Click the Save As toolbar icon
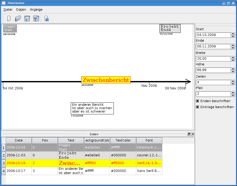The width and height of the screenshot is (237, 186). pyautogui.click(x=36, y=18)
